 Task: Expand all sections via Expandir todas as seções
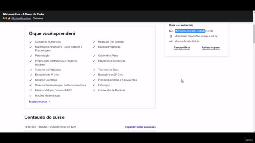point(140,127)
